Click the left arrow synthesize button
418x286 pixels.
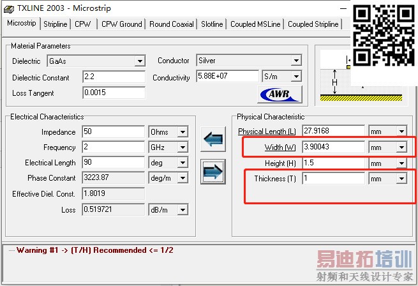click(213, 139)
